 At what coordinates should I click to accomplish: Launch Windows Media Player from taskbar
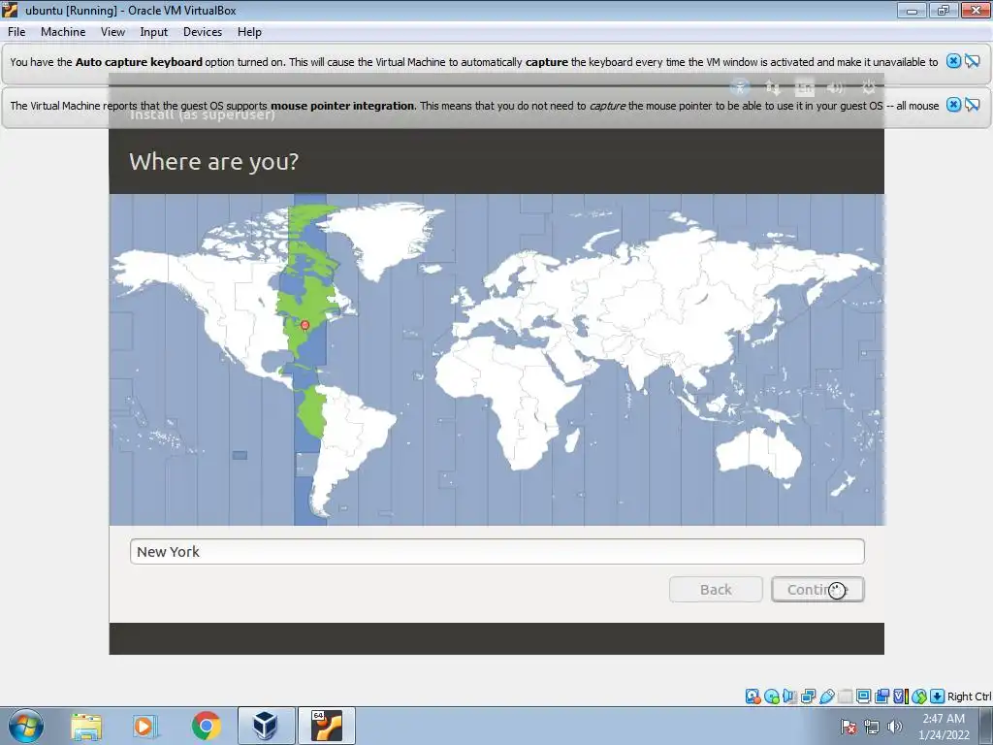(144, 726)
